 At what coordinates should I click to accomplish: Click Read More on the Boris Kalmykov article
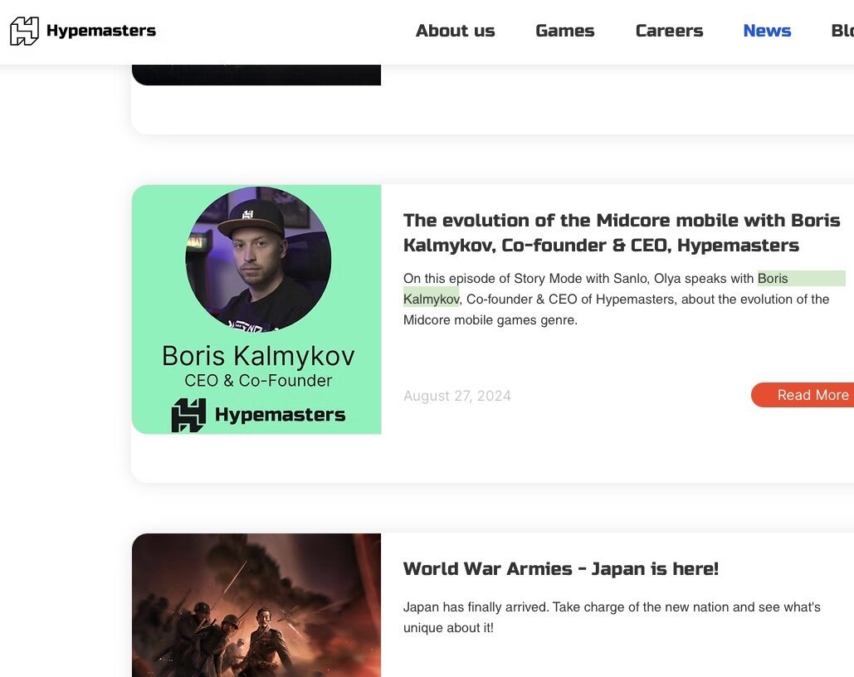[803, 395]
